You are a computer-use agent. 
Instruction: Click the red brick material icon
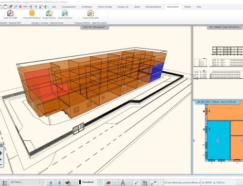108,183
